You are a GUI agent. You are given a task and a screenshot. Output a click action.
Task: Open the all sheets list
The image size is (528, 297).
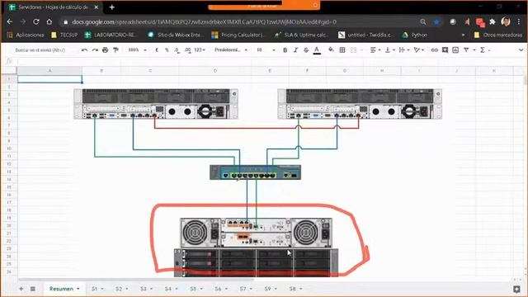(33, 289)
